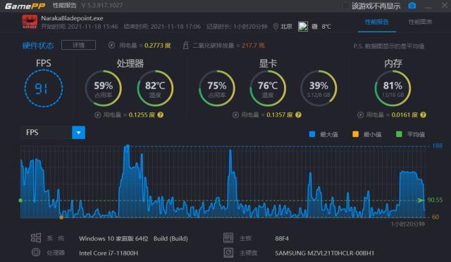The height and width of the screenshot is (262, 451).
Task: Click the Intel Core i7-11800H text
Action: point(109,253)
